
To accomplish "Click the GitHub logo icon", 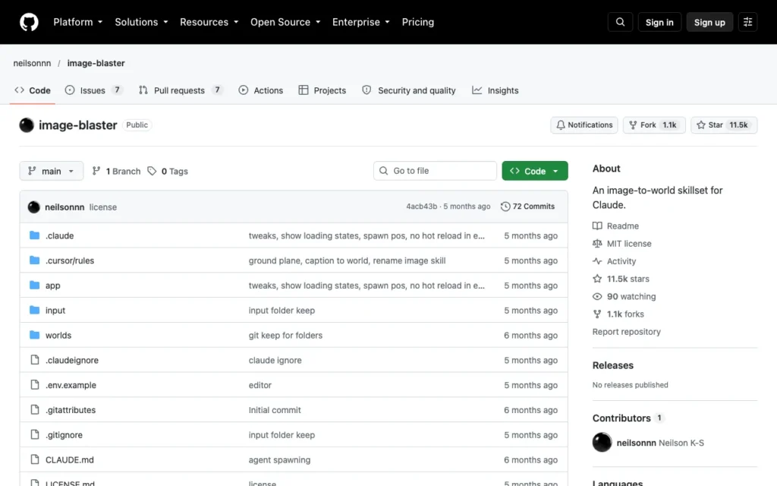I will pos(29,22).
